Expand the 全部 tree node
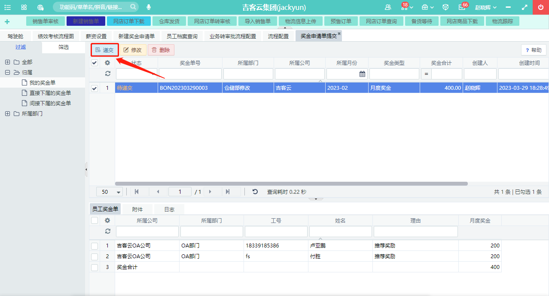Screen dimensions: 549x296 click(x=7, y=62)
